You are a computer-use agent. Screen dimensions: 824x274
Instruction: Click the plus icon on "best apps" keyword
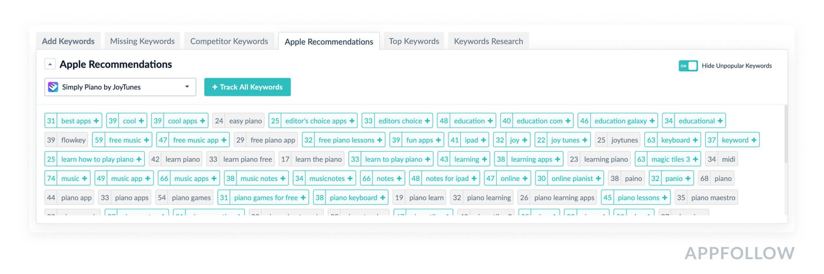click(96, 121)
